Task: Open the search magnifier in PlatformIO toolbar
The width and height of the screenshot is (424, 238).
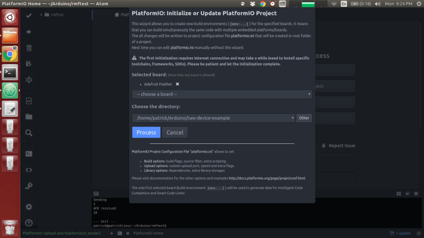Action: (x=29, y=134)
